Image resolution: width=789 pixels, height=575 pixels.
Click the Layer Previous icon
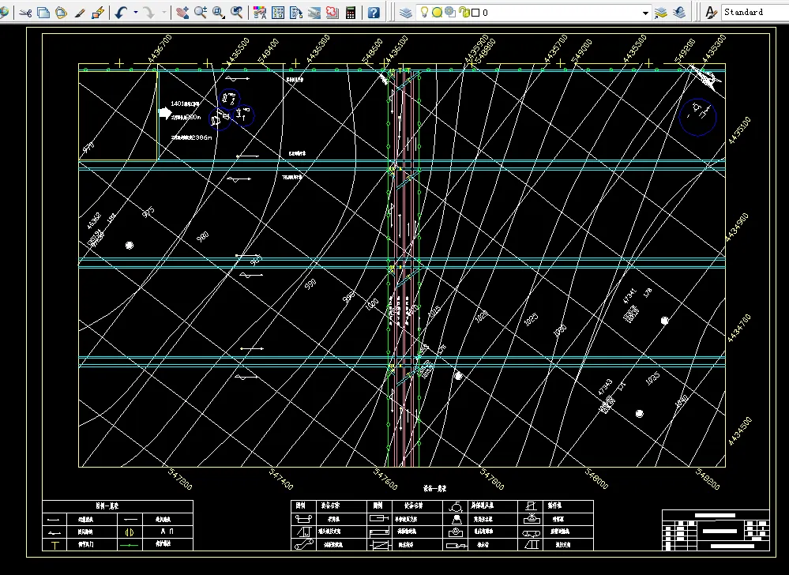(679, 13)
